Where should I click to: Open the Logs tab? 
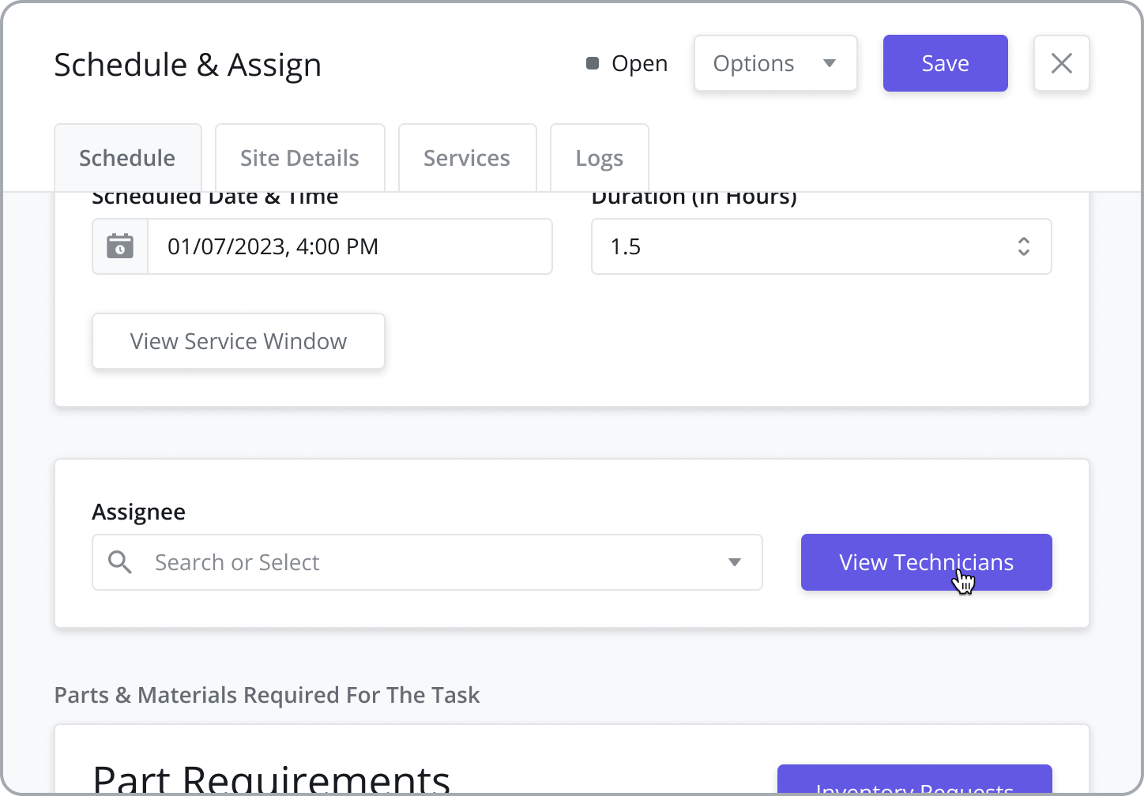[599, 157]
